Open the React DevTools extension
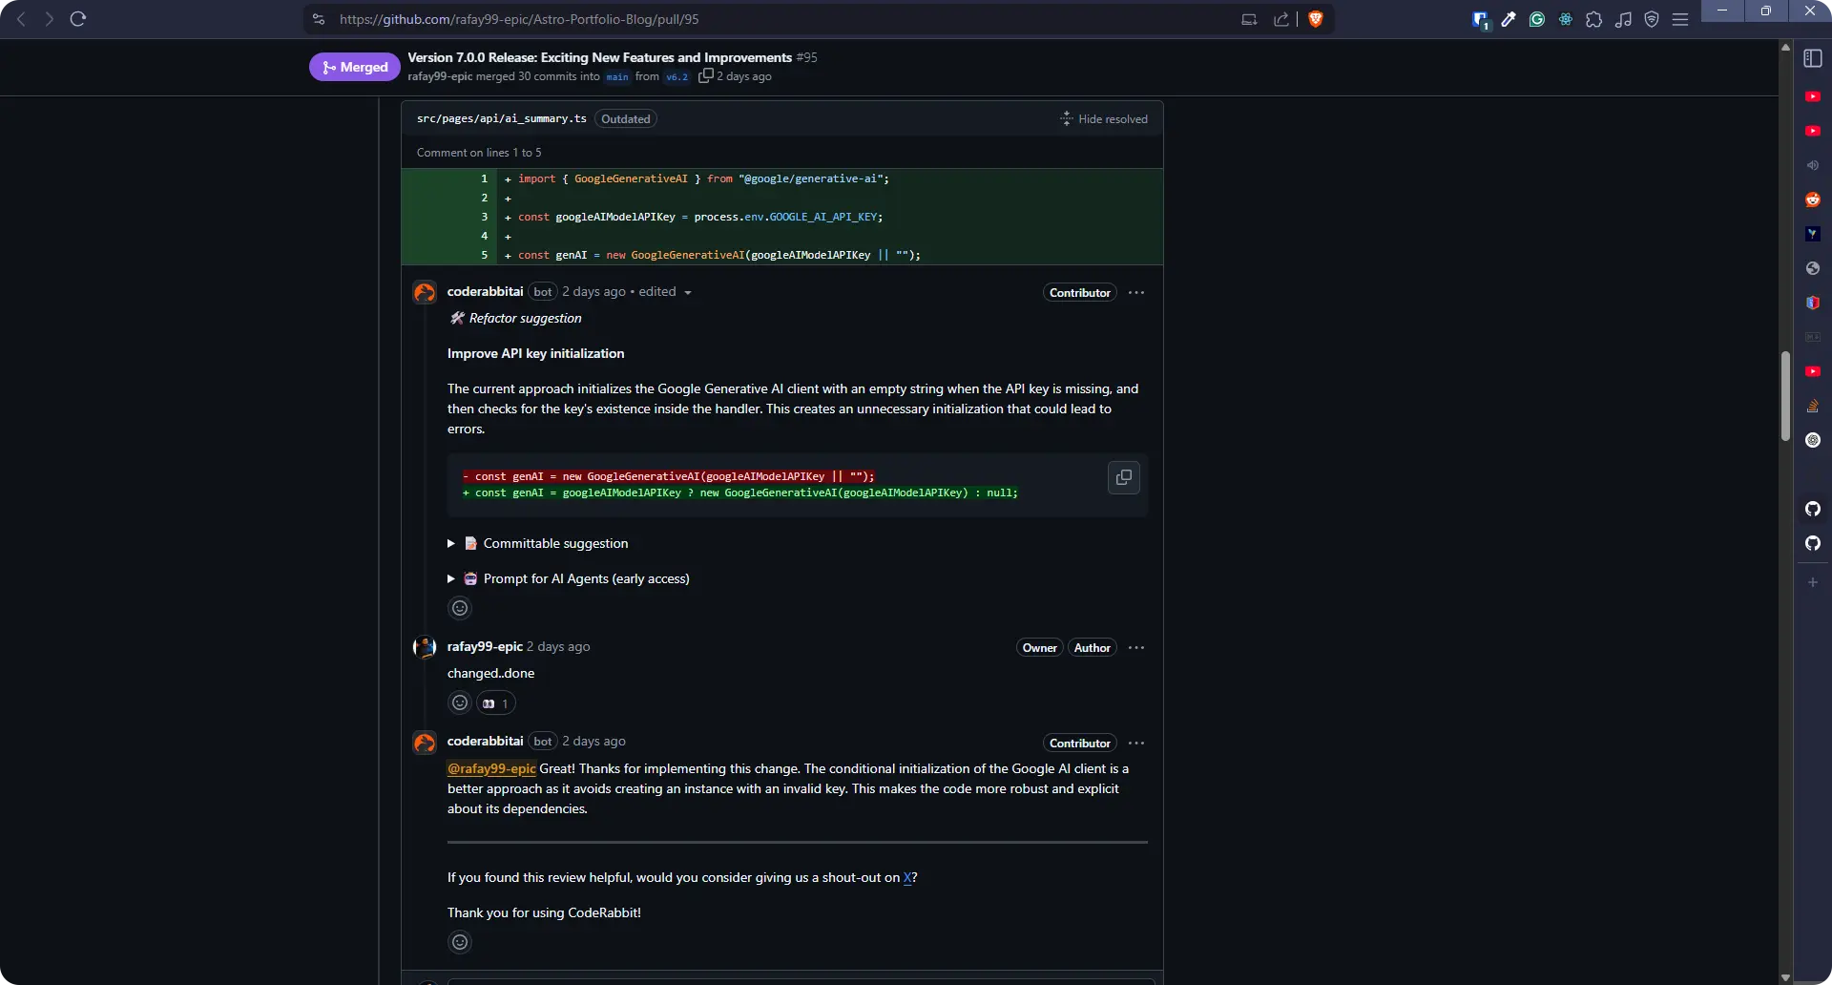The height and width of the screenshot is (985, 1832). (1566, 19)
